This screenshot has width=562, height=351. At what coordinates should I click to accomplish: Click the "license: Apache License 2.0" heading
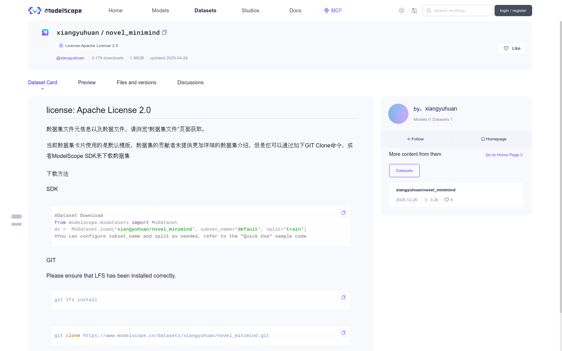98,110
